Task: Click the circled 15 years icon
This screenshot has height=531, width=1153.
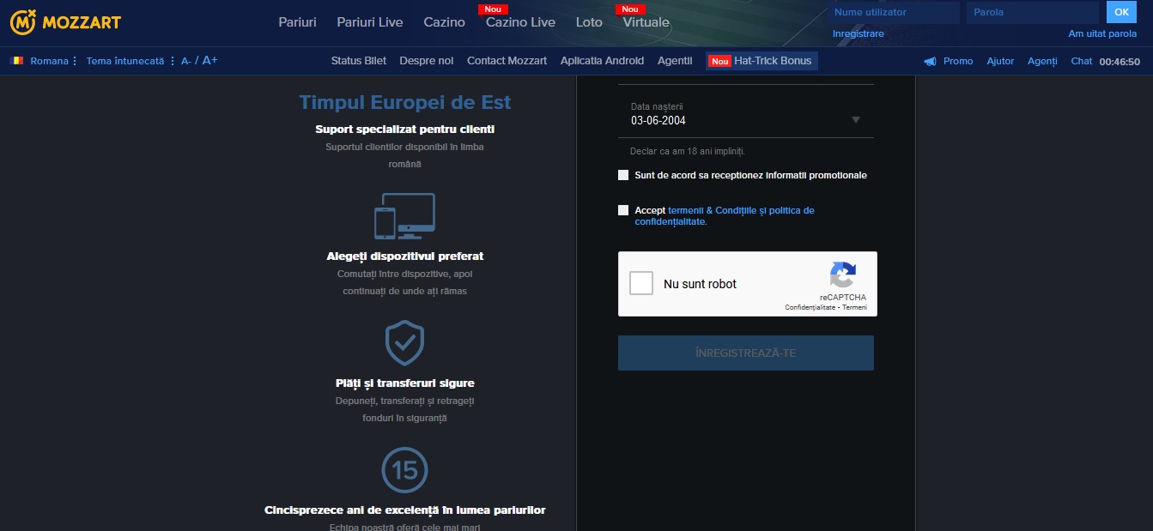Action: coord(404,470)
